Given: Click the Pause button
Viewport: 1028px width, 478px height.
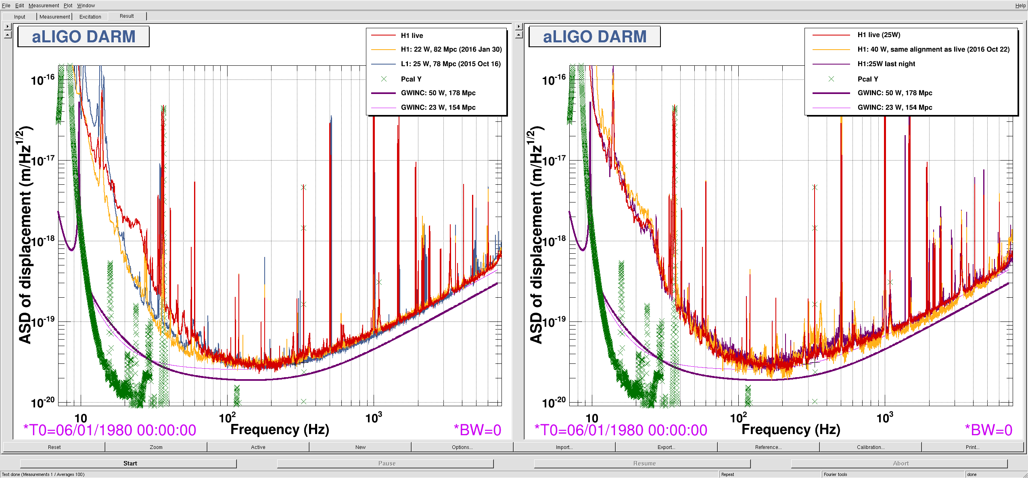Looking at the screenshot, I should click(385, 463).
